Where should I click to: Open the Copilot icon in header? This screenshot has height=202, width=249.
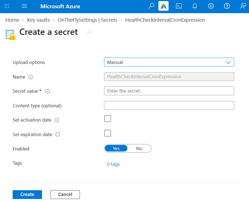(x=163, y=6)
